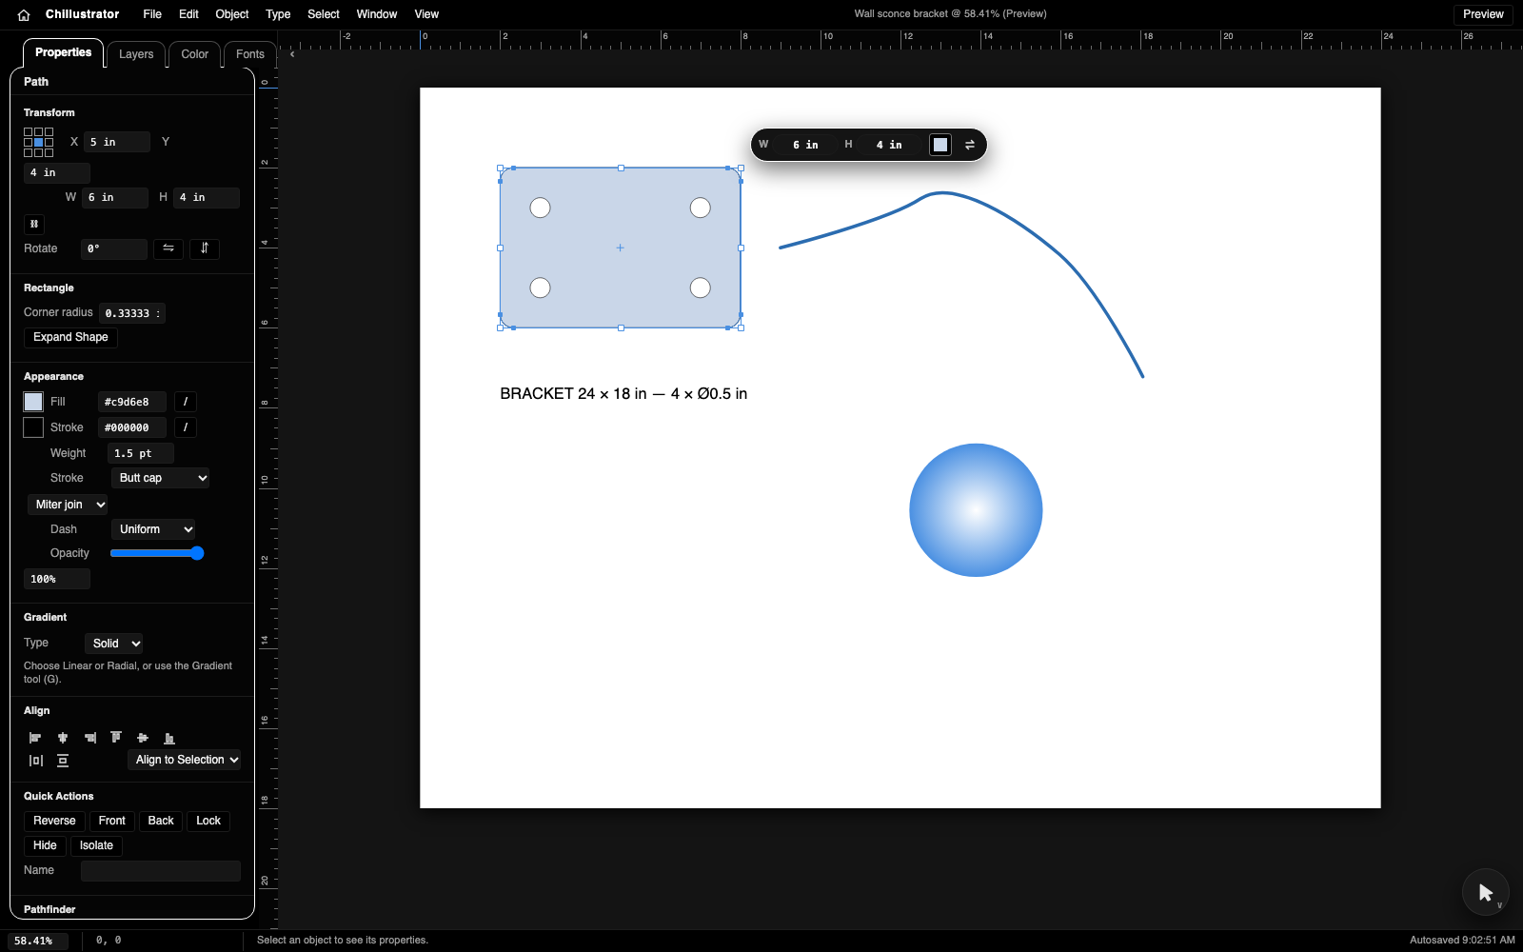Bring the selection to Front
1523x952 pixels.
112,821
